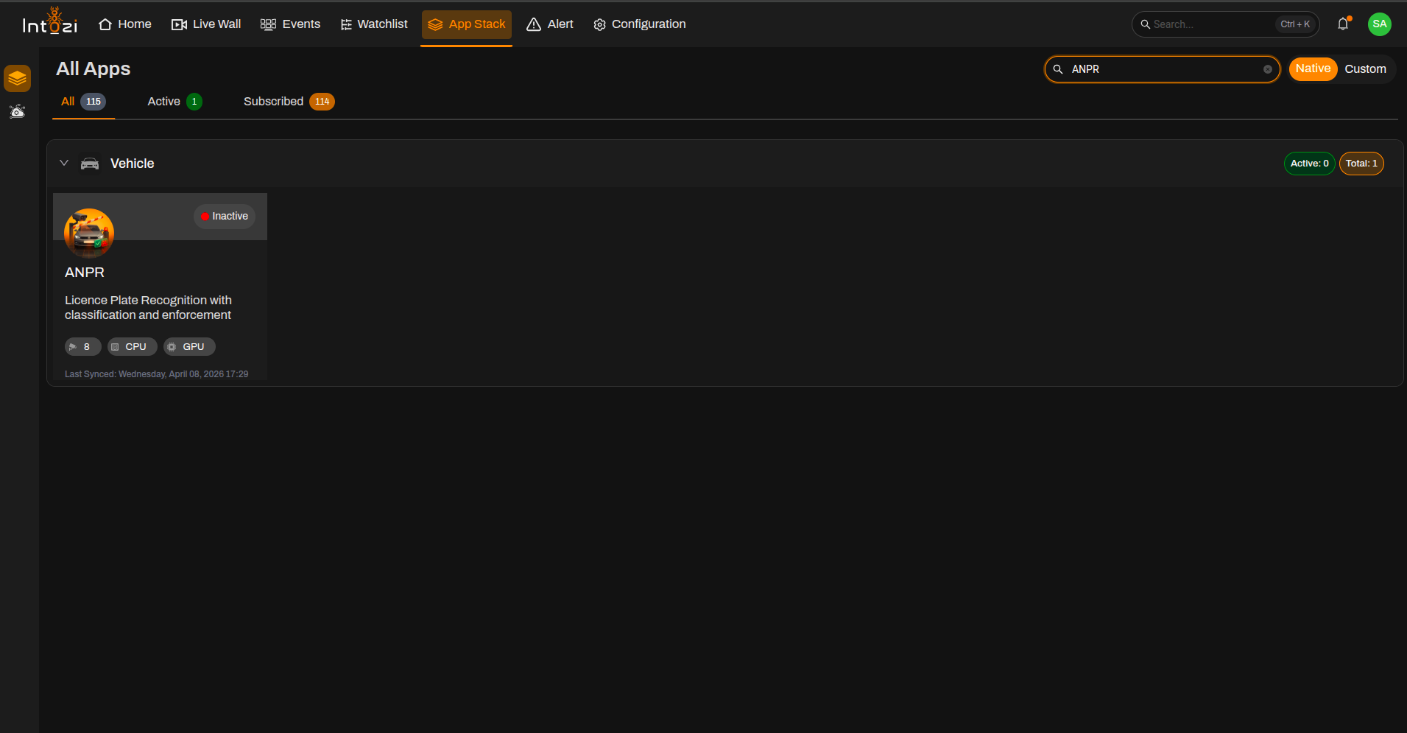Open the Configuration menu
The height and width of the screenshot is (733, 1407).
coord(640,24)
